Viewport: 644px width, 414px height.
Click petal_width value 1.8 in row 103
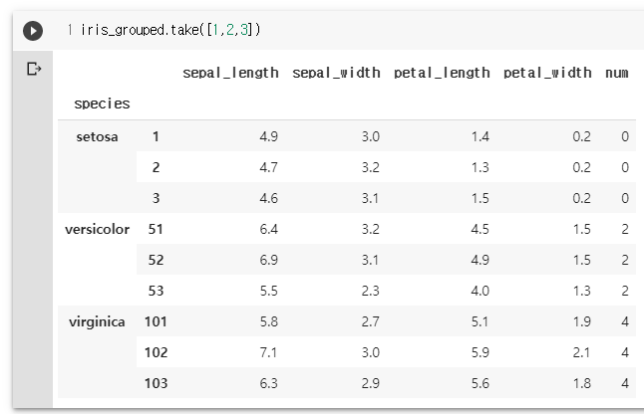[x=582, y=383]
